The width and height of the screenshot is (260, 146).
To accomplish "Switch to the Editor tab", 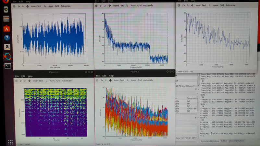I will click(x=224, y=141).
